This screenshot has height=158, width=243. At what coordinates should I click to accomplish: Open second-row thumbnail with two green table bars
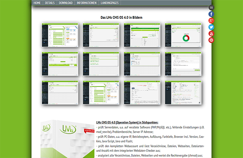(x=60, y=64)
